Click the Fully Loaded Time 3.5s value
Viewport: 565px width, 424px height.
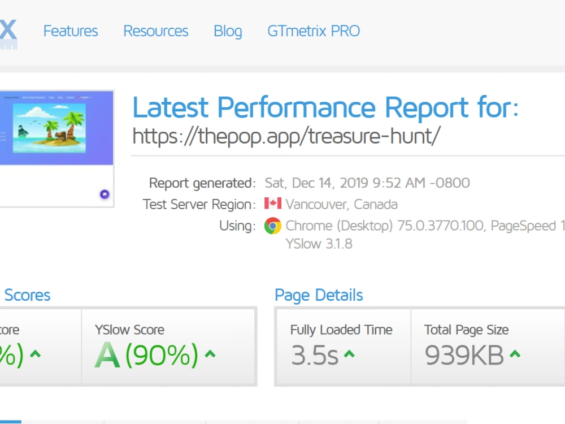315,356
